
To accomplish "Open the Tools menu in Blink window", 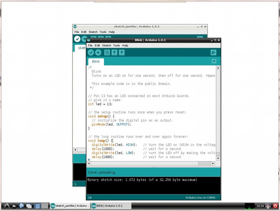I will [116, 45].
